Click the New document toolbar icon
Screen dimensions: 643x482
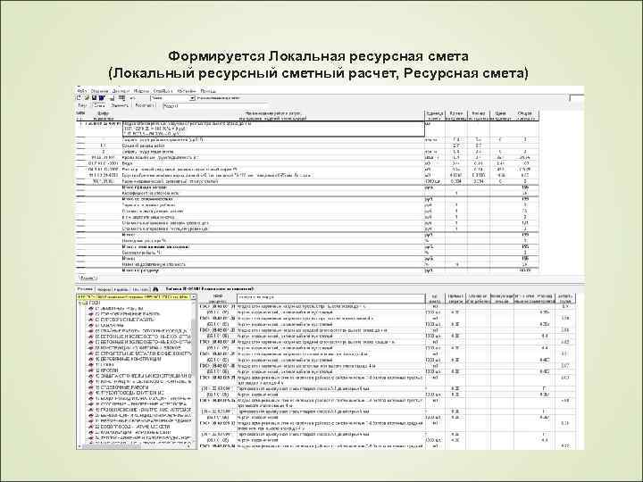pos(79,98)
